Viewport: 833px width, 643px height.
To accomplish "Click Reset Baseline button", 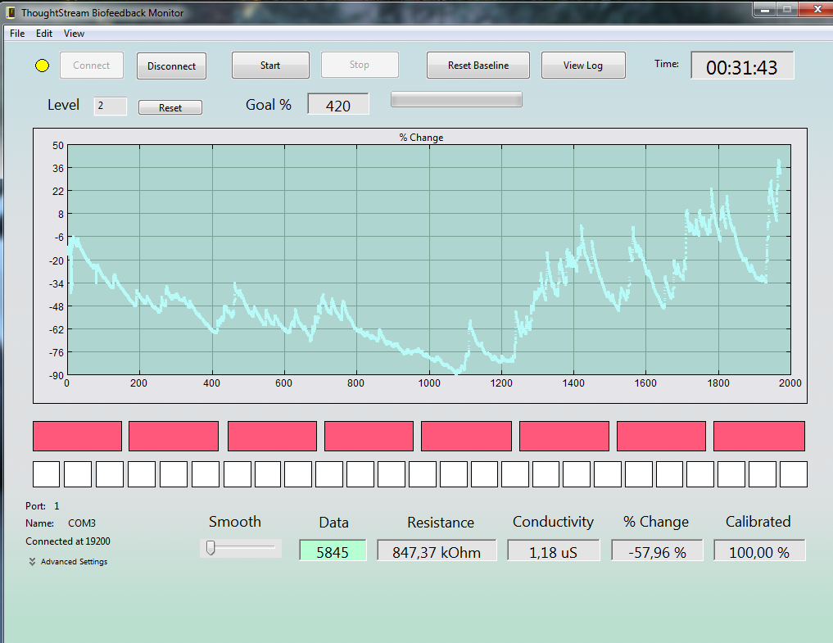I will [x=478, y=66].
